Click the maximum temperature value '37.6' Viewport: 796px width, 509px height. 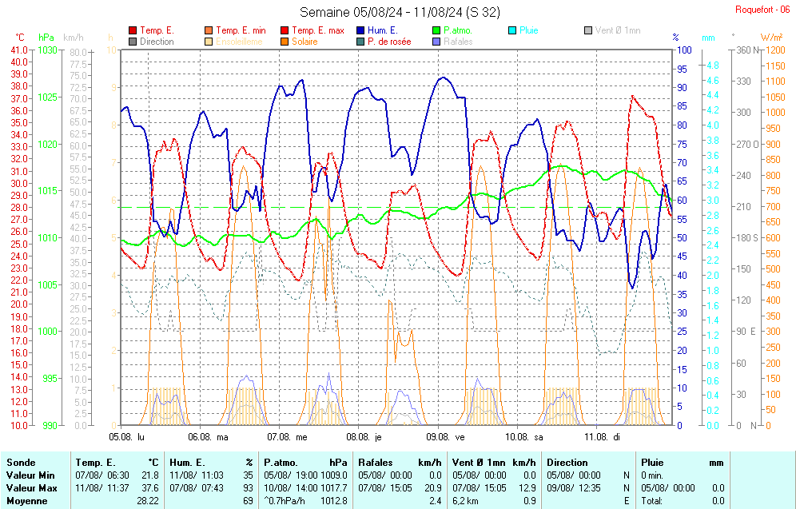pyautogui.click(x=151, y=487)
